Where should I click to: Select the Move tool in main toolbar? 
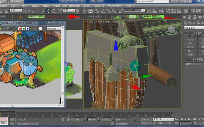click(49, 11)
